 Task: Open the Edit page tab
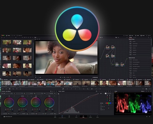(69, 117)
